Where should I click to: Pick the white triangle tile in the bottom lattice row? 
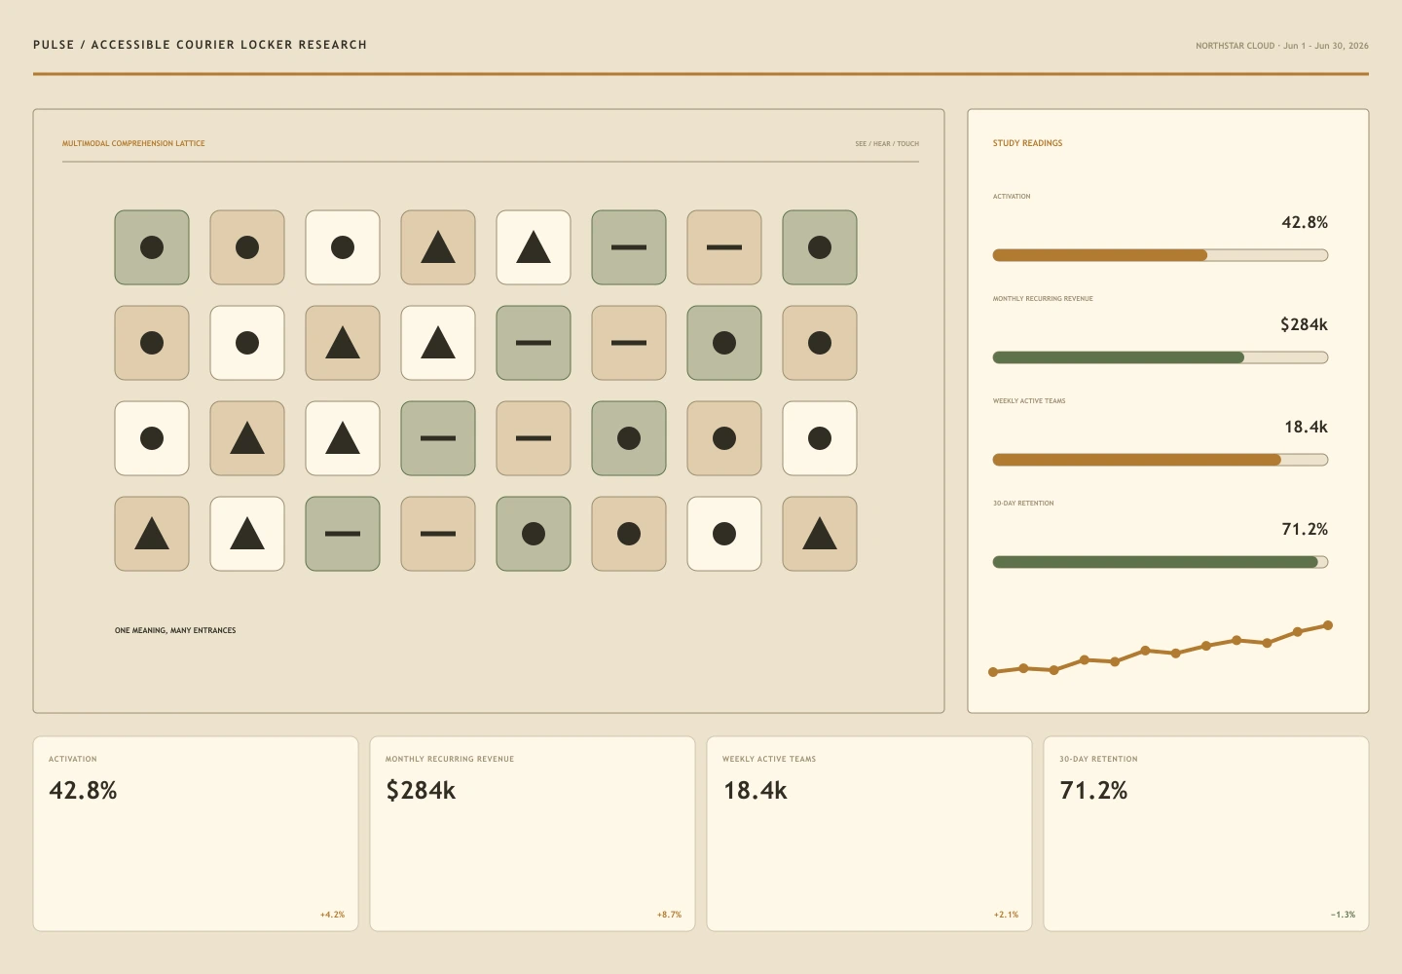tap(247, 534)
